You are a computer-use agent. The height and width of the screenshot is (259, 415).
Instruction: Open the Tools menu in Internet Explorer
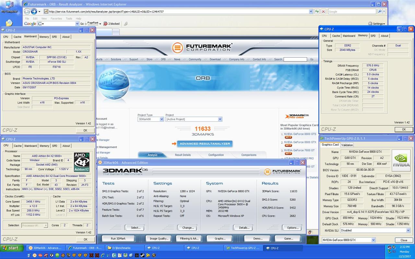(x=69, y=18)
